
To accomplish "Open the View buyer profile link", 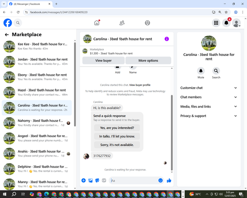I will 140,85.
